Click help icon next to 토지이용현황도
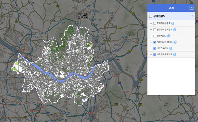The height and width of the screenshot is (122, 198). coord(172,23)
